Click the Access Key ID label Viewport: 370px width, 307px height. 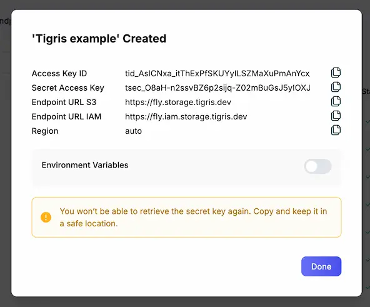click(x=59, y=73)
